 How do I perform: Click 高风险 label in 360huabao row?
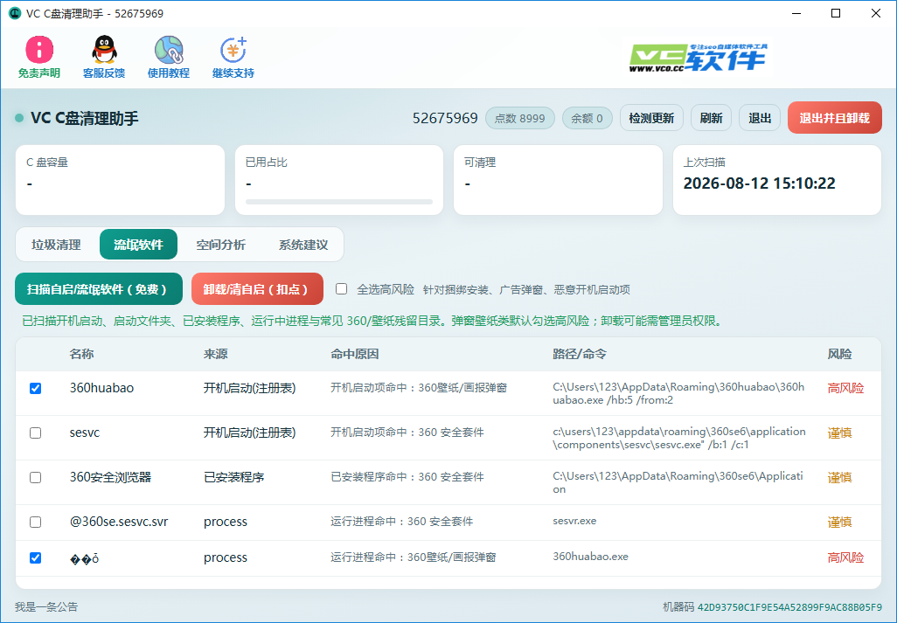tap(845, 388)
